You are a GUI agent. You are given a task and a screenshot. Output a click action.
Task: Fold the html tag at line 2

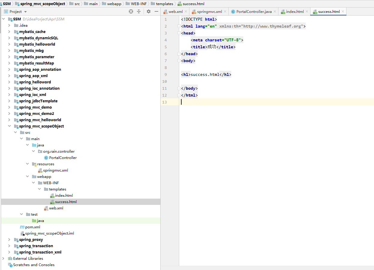click(x=179, y=26)
